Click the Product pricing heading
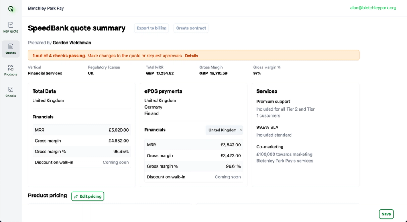 [48, 196]
